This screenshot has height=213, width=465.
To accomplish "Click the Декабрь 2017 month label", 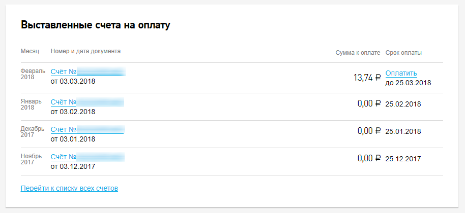I will [x=33, y=132].
